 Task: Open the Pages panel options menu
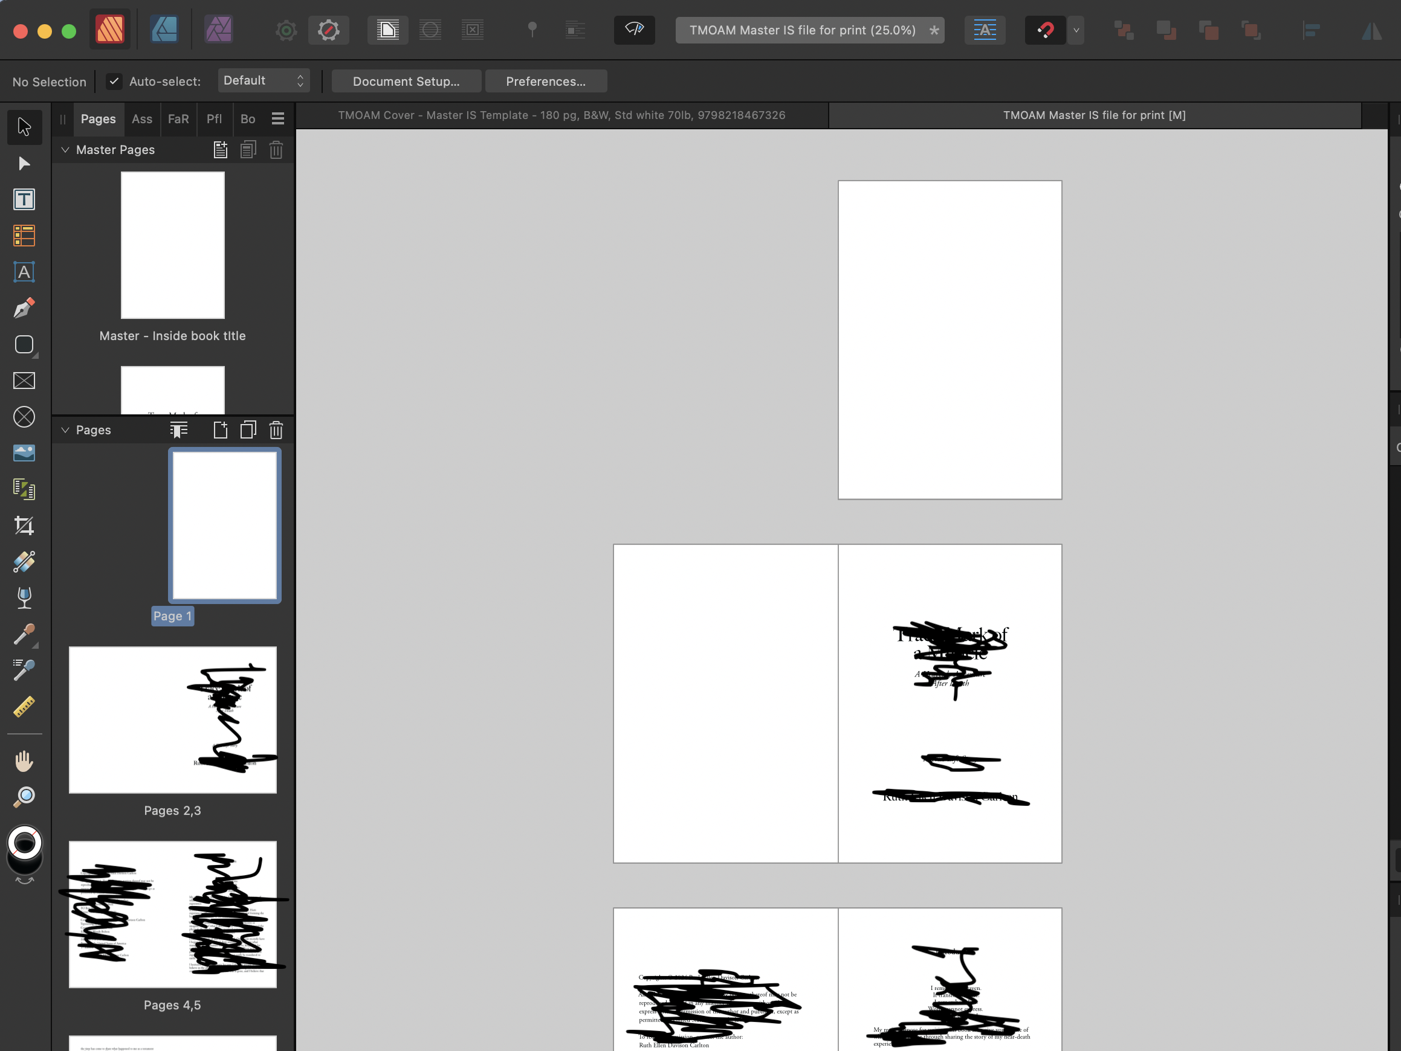[277, 119]
